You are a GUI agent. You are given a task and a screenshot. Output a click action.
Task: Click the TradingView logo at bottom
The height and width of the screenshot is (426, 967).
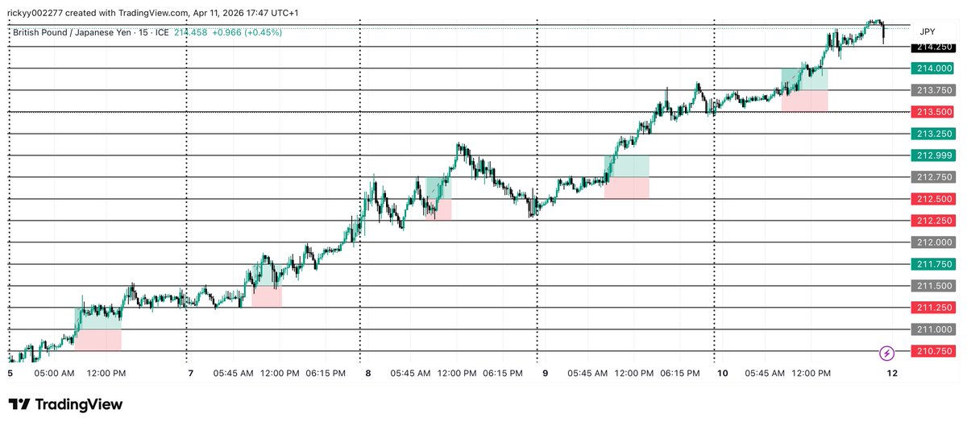[x=65, y=404]
